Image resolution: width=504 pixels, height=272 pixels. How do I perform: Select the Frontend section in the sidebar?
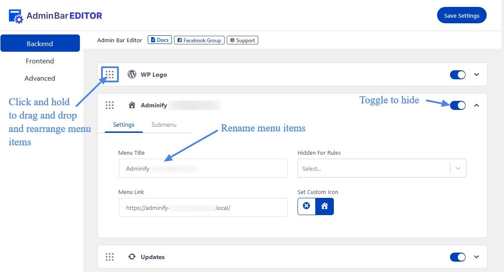[40, 61]
